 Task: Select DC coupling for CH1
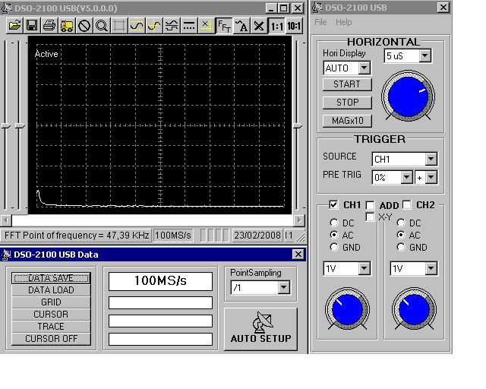[334, 223]
